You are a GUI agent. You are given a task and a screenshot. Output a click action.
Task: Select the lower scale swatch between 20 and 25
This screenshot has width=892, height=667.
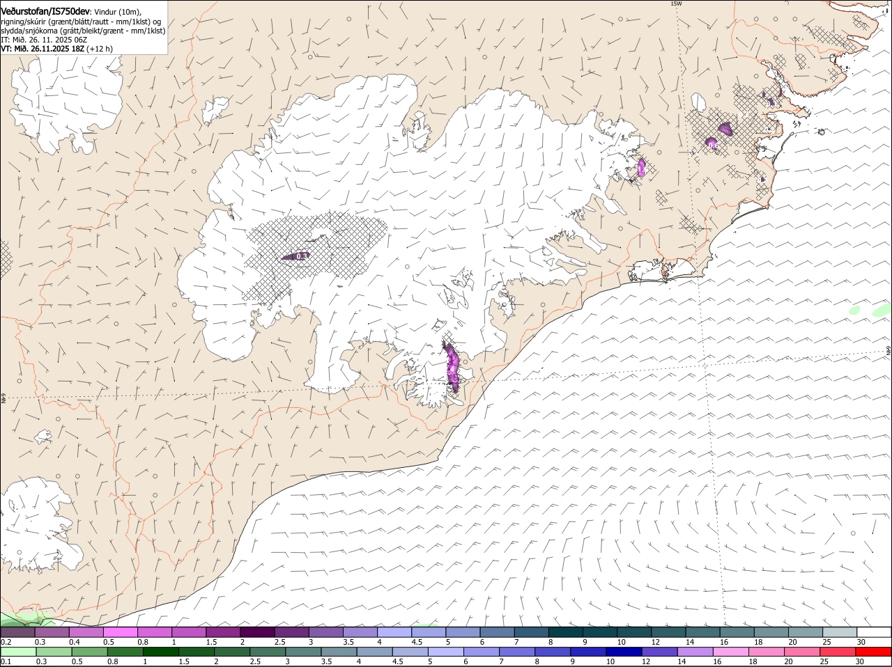point(803,652)
